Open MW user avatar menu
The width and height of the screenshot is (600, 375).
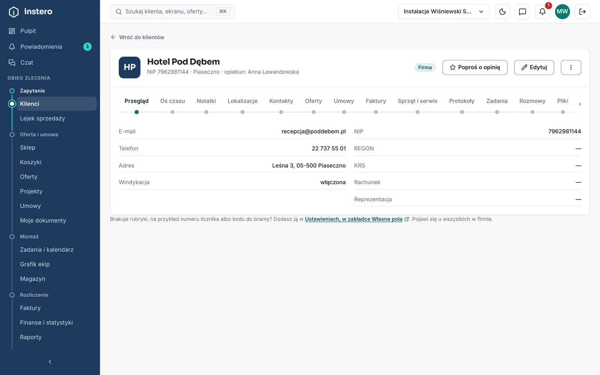(562, 12)
